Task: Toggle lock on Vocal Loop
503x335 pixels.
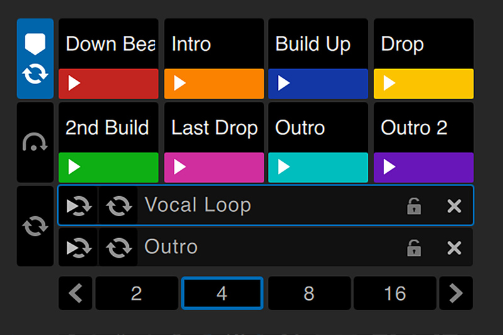Action: tap(414, 206)
